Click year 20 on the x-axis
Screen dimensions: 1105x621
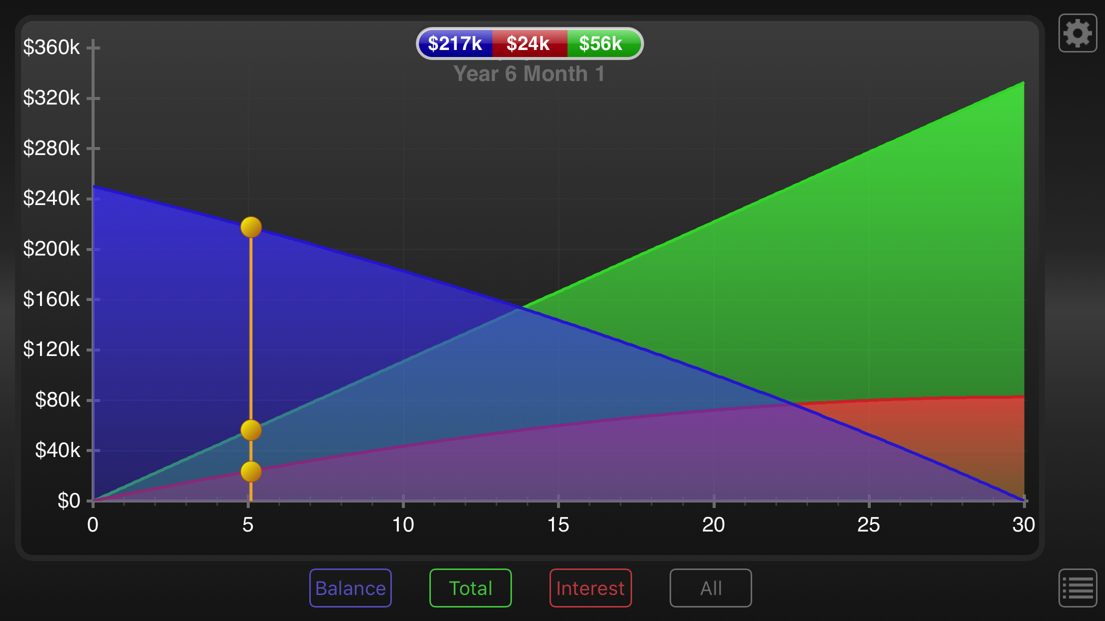click(713, 525)
